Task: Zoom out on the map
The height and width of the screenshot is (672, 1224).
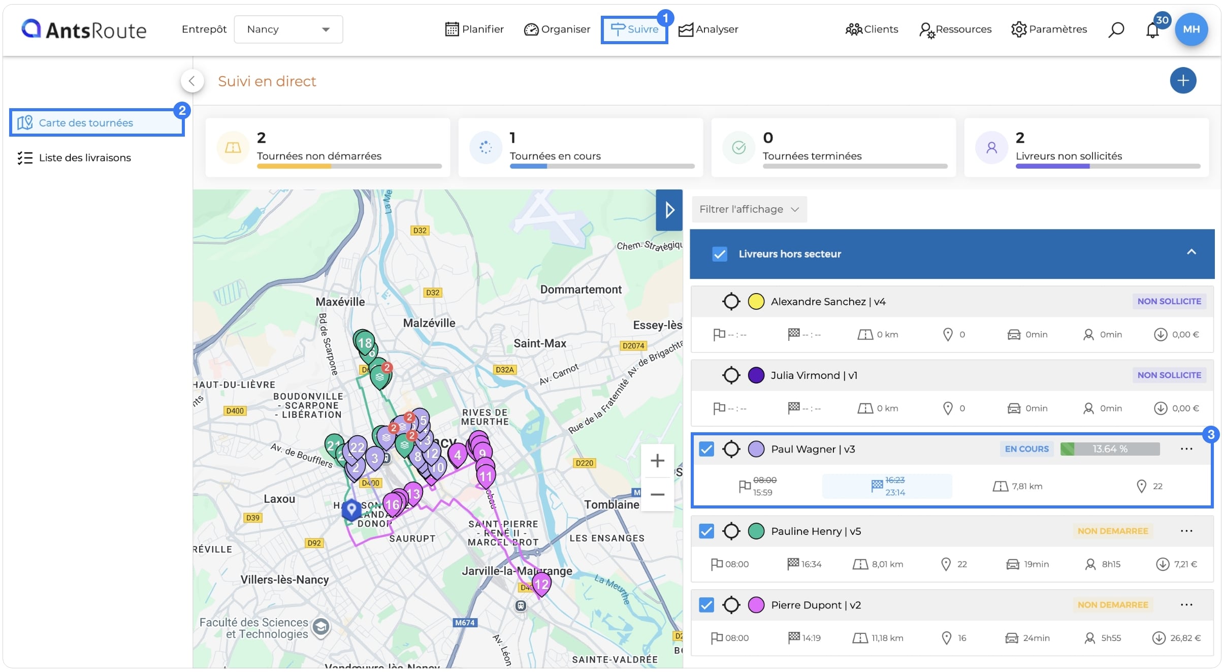Action: tap(657, 494)
